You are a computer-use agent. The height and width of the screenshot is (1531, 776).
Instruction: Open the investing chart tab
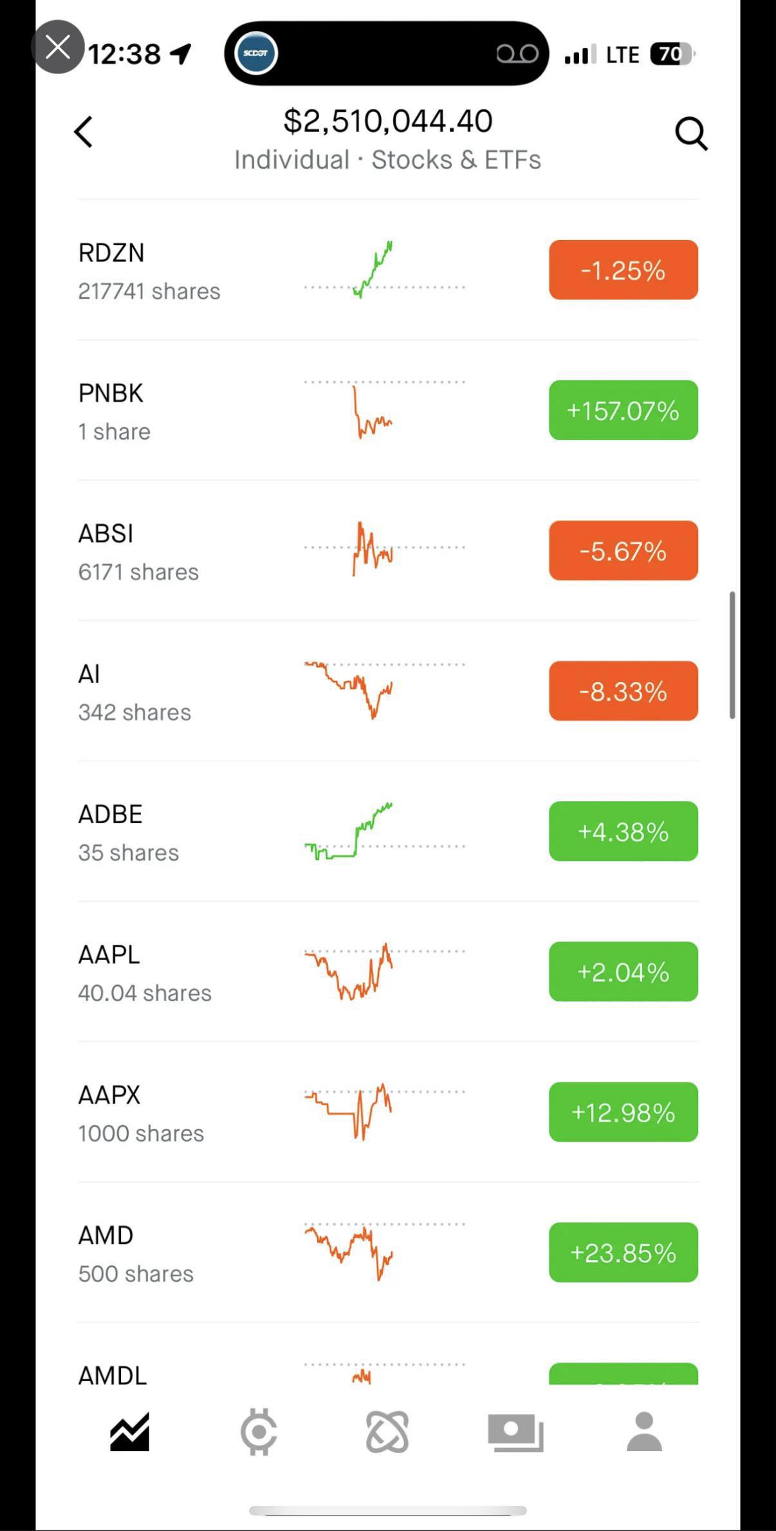(x=129, y=1432)
